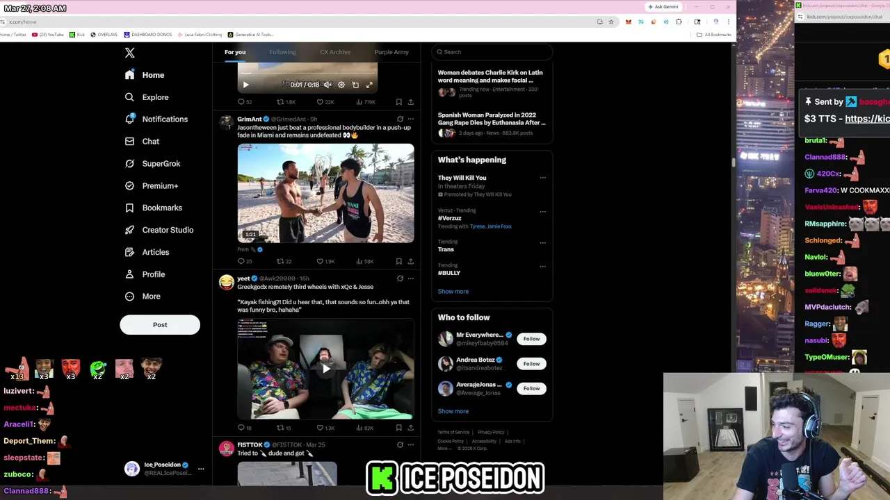Switch to the For you tab
The width and height of the screenshot is (890, 500).
coord(235,52)
